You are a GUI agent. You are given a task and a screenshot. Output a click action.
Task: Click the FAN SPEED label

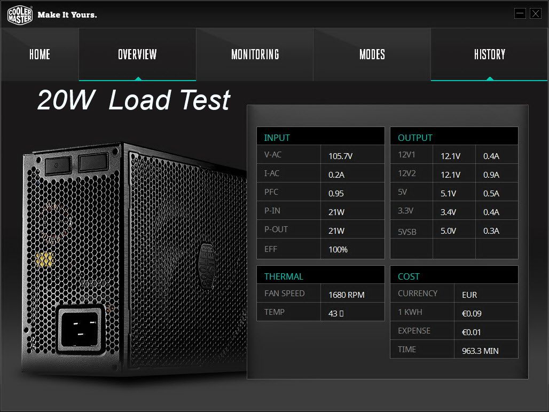pyautogui.click(x=284, y=294)
